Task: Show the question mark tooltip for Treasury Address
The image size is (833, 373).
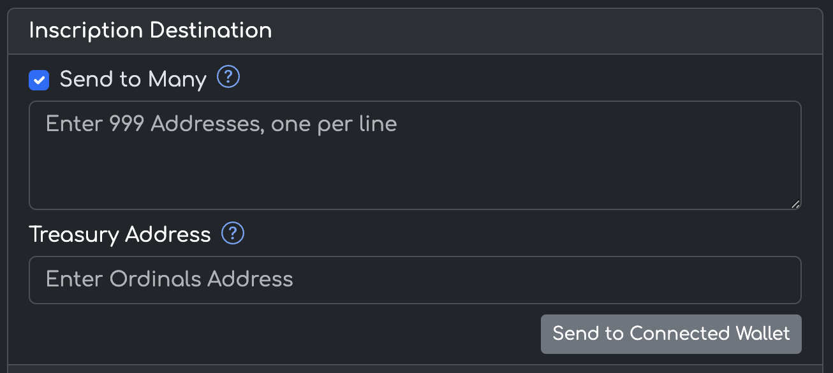Action: pyautogui.click(x=233, y=233)
